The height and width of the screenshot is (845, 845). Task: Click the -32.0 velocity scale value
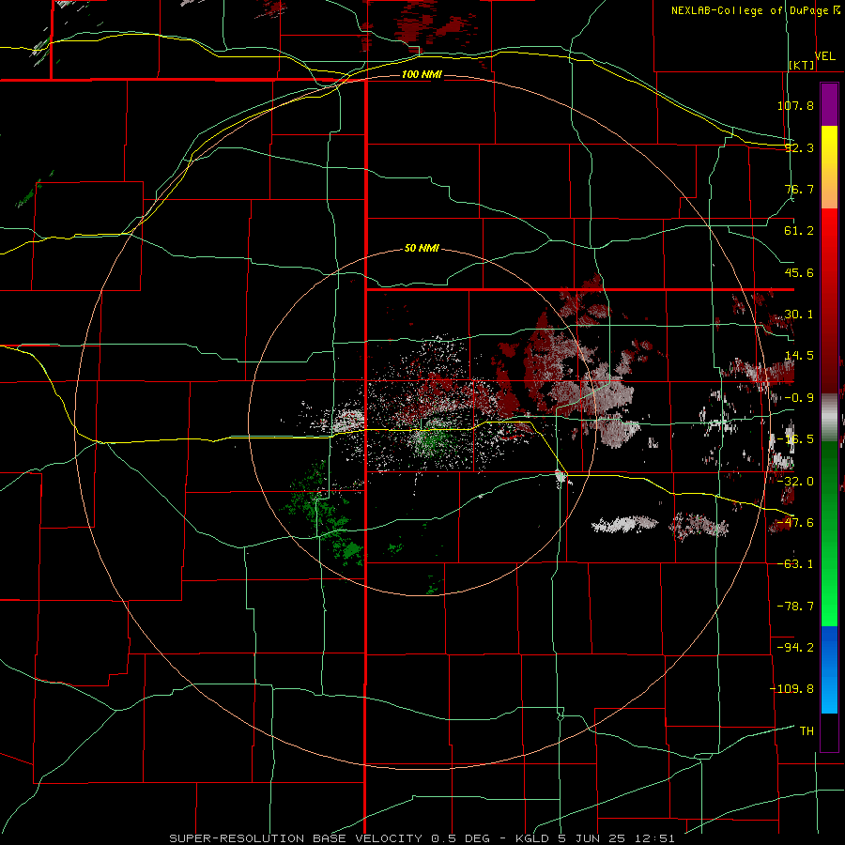pyautogui.click(x=795, y=482)
